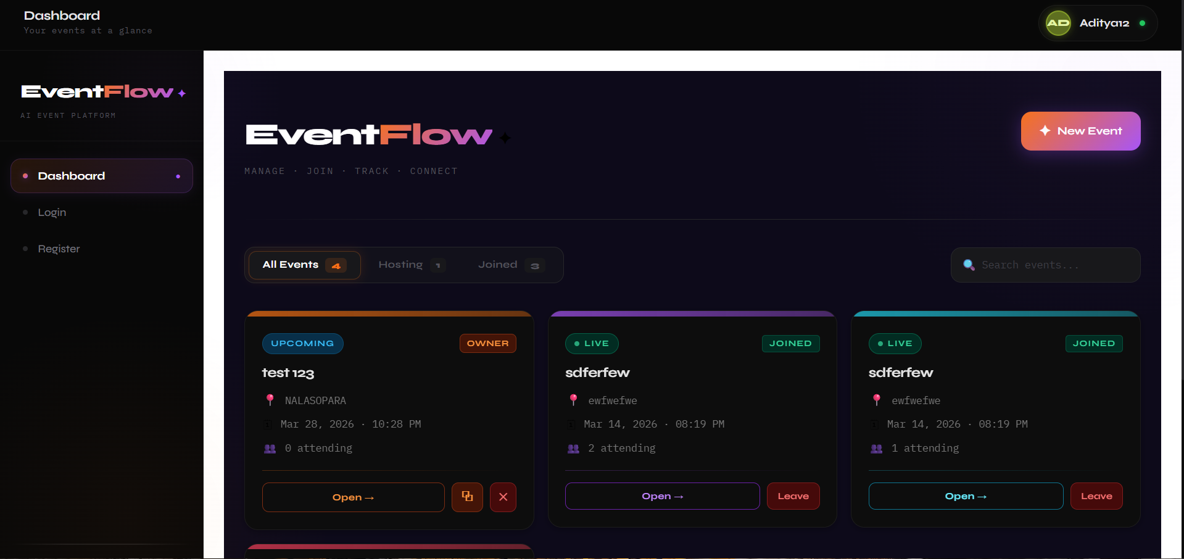Switch to the All Events tab
1184x559 pixels.
click(x=304, y=265)
